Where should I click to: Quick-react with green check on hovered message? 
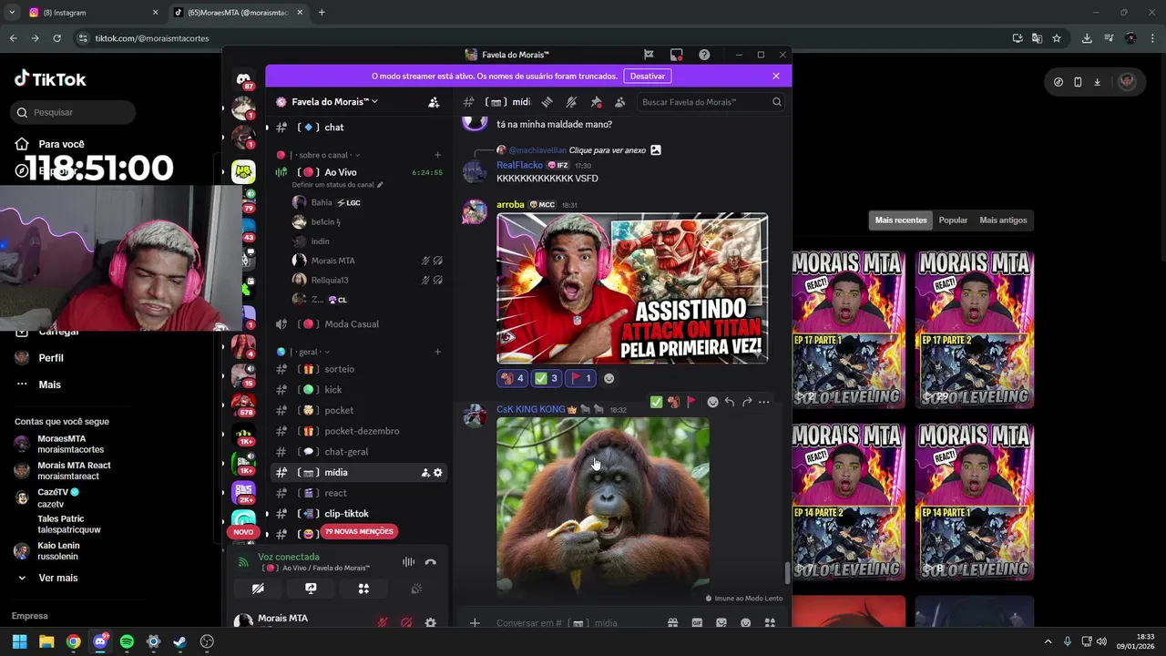656,402
